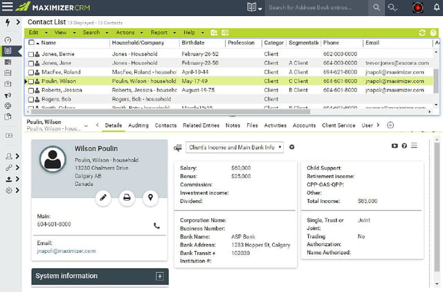Click the contact list horizontal scrollbar
Screen dimensions: 443x302
(x=170, y=112)
